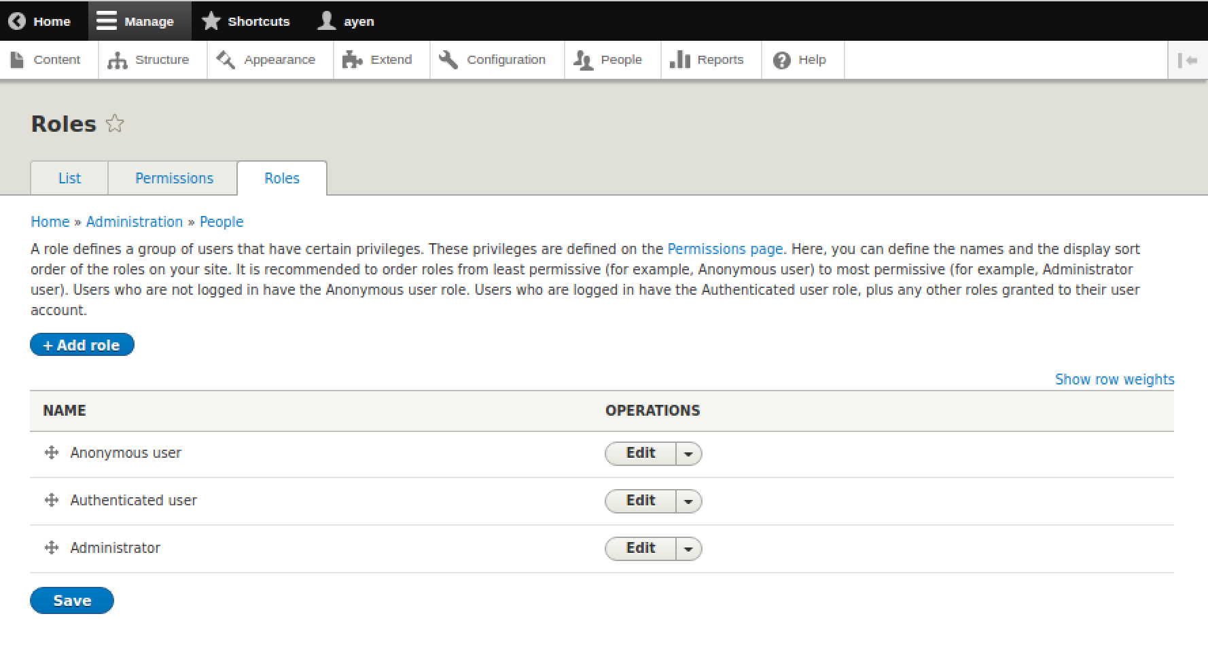Switch to the List tab

(x=69, y=179)
